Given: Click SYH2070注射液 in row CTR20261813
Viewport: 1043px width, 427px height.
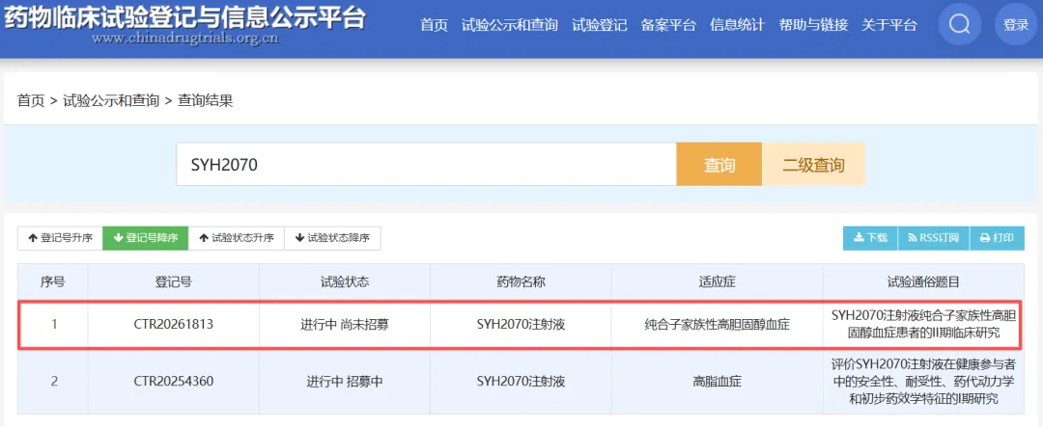Looking at the screenshot, I should pyautogui.click(x=521, y=325).
